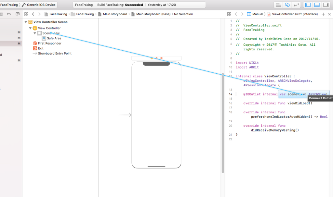Viewport: 333px width, 197px height.
Task: Toggle the navigator panel
Action: [x=308, y=5]
